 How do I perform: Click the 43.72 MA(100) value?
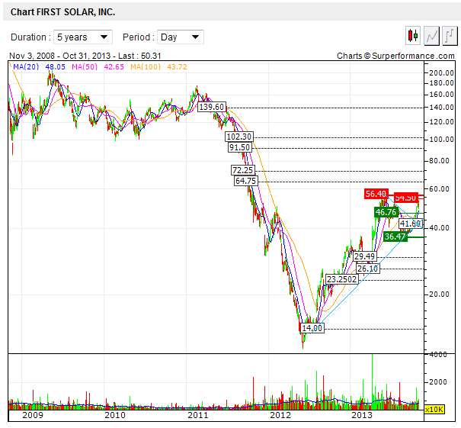pos(177,67)
